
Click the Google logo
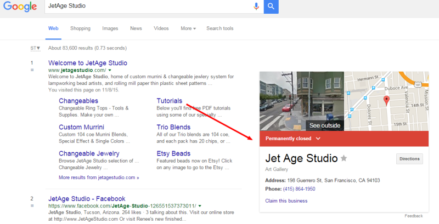coord(20,6)
